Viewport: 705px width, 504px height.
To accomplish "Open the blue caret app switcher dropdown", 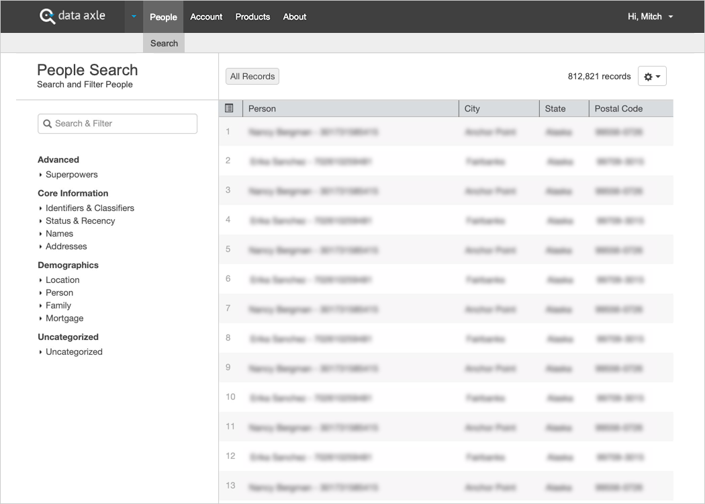I will pos(134,17).
